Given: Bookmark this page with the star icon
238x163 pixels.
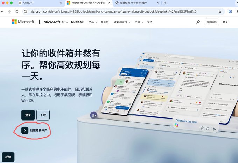Looking at the screenshot, I should click(x=220, y=11).
